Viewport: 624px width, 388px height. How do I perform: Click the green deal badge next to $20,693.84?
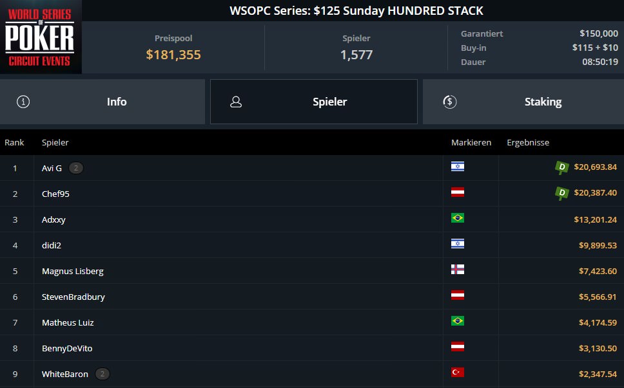click(562, 167)
